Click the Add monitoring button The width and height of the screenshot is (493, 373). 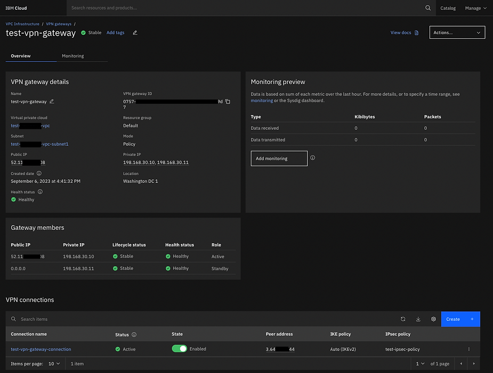coord(279,158)
